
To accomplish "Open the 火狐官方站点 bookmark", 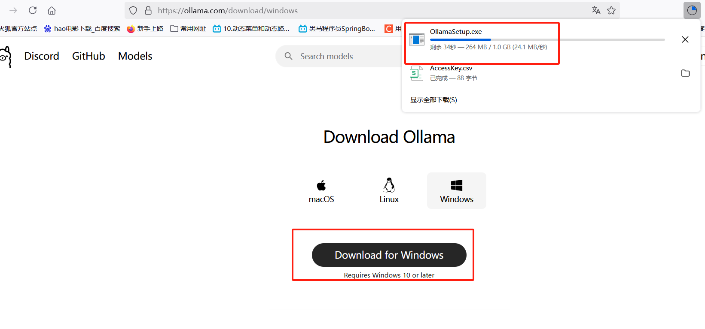I will click(18, 29).
